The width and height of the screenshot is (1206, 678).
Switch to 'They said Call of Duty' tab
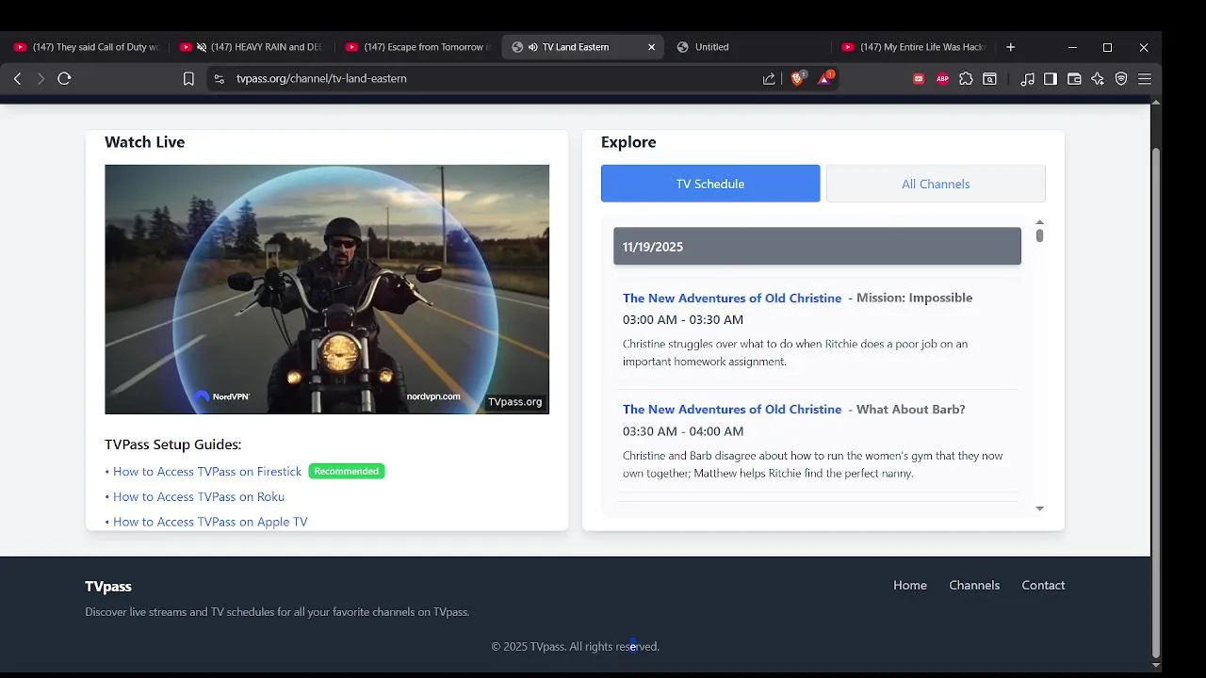(85, 47)
